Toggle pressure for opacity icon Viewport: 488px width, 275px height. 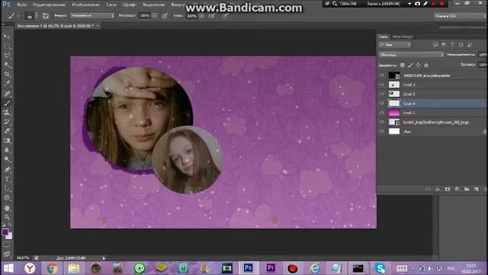coord(165,15)
